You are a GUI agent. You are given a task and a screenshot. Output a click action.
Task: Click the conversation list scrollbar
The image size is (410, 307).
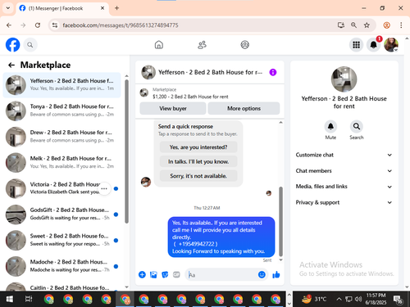[126, 151]
